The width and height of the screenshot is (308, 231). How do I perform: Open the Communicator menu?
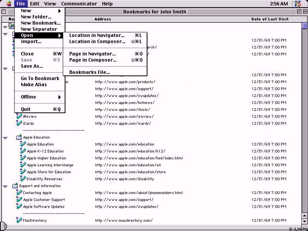click(79, 4)
